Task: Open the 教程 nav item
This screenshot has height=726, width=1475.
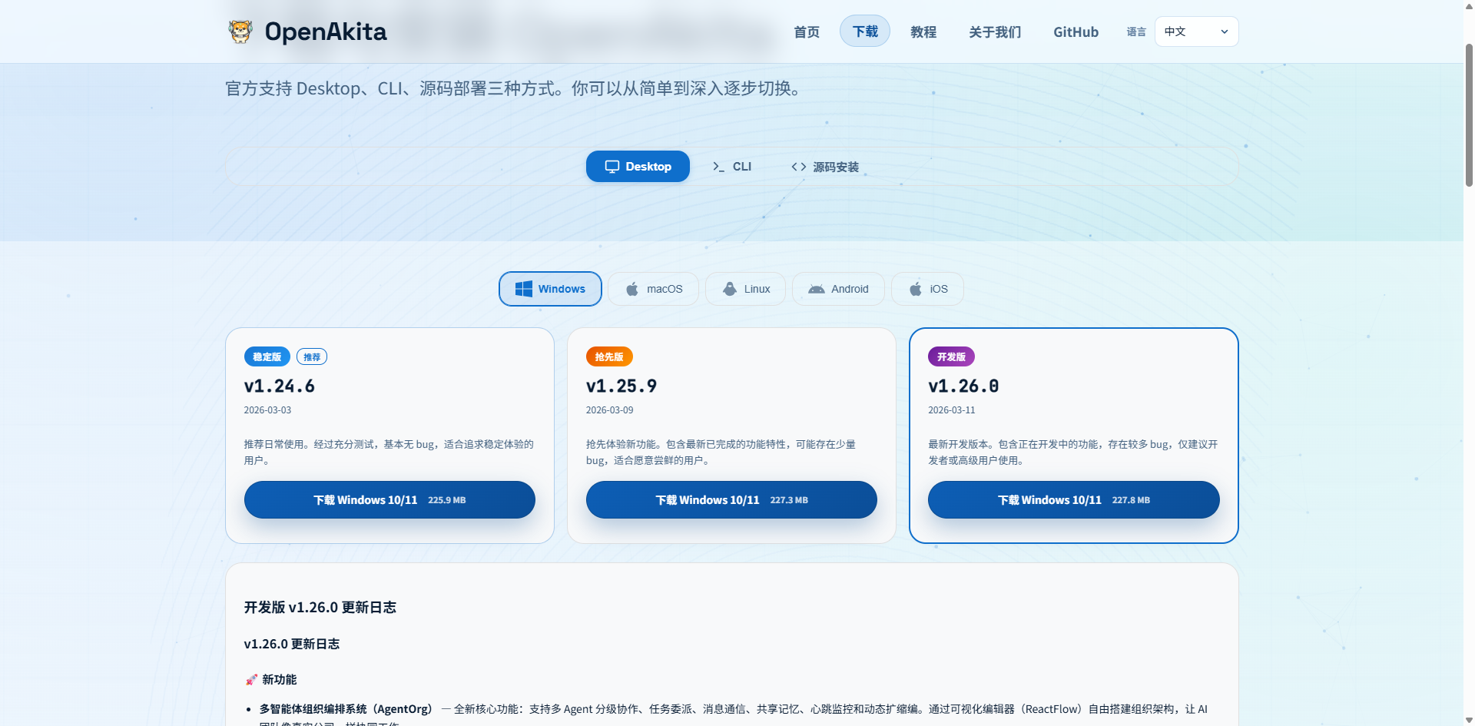Action: coord(923,31)
